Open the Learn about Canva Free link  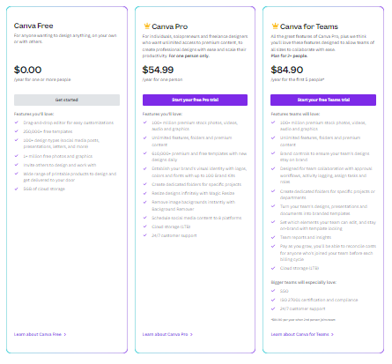[x=38, y=334]
